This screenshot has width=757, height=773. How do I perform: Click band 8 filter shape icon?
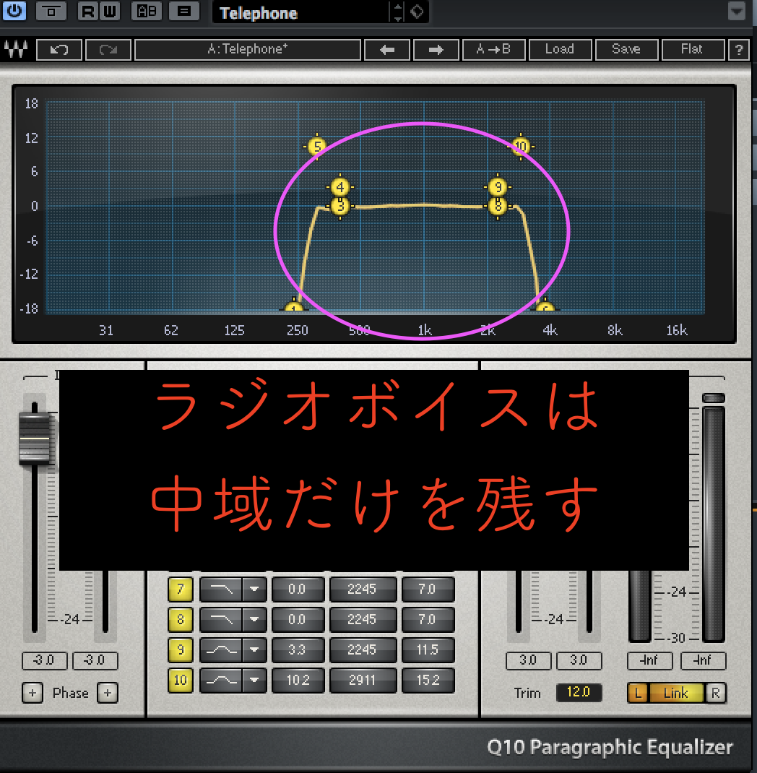[x=221, y=620]
